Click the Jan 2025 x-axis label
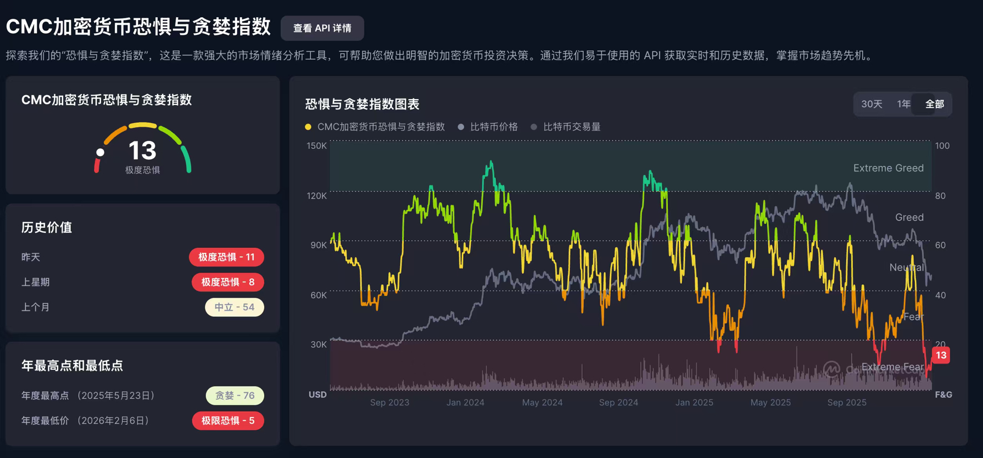This screenshot has height=458, width=983. click(x=694, y=403)
